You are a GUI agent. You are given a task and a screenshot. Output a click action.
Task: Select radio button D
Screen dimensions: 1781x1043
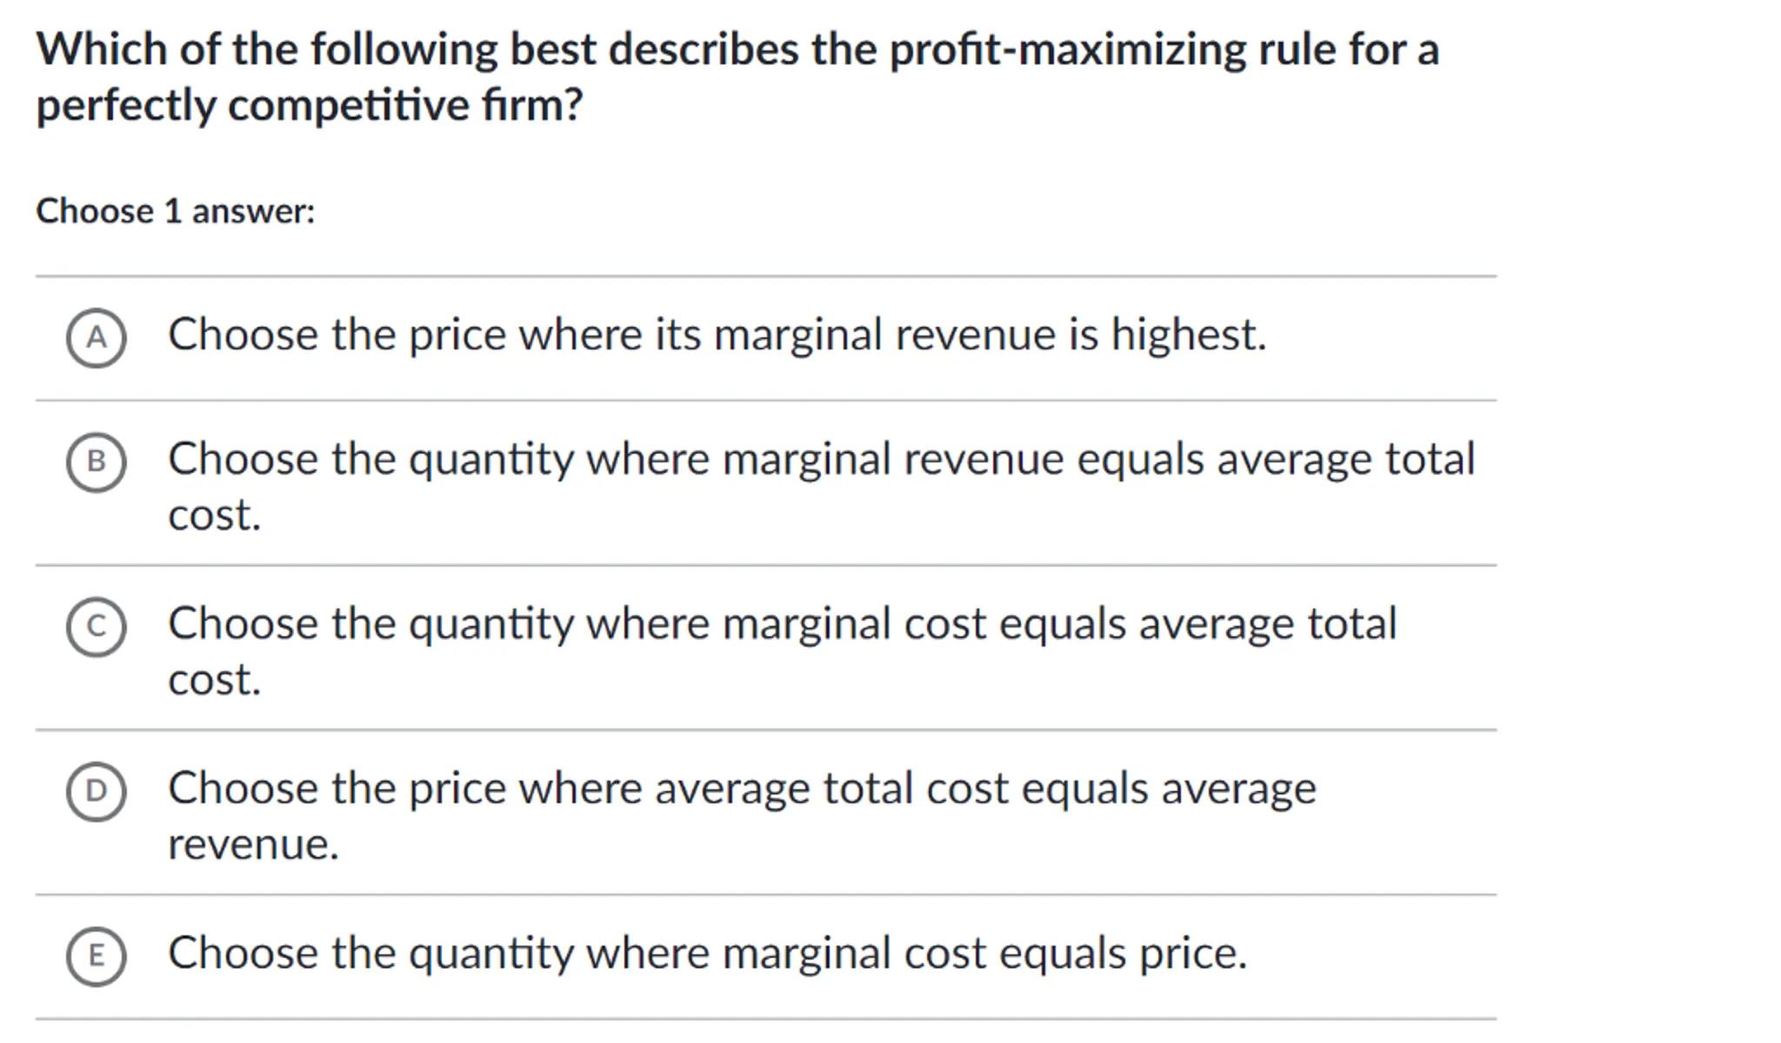coord(96,791)
